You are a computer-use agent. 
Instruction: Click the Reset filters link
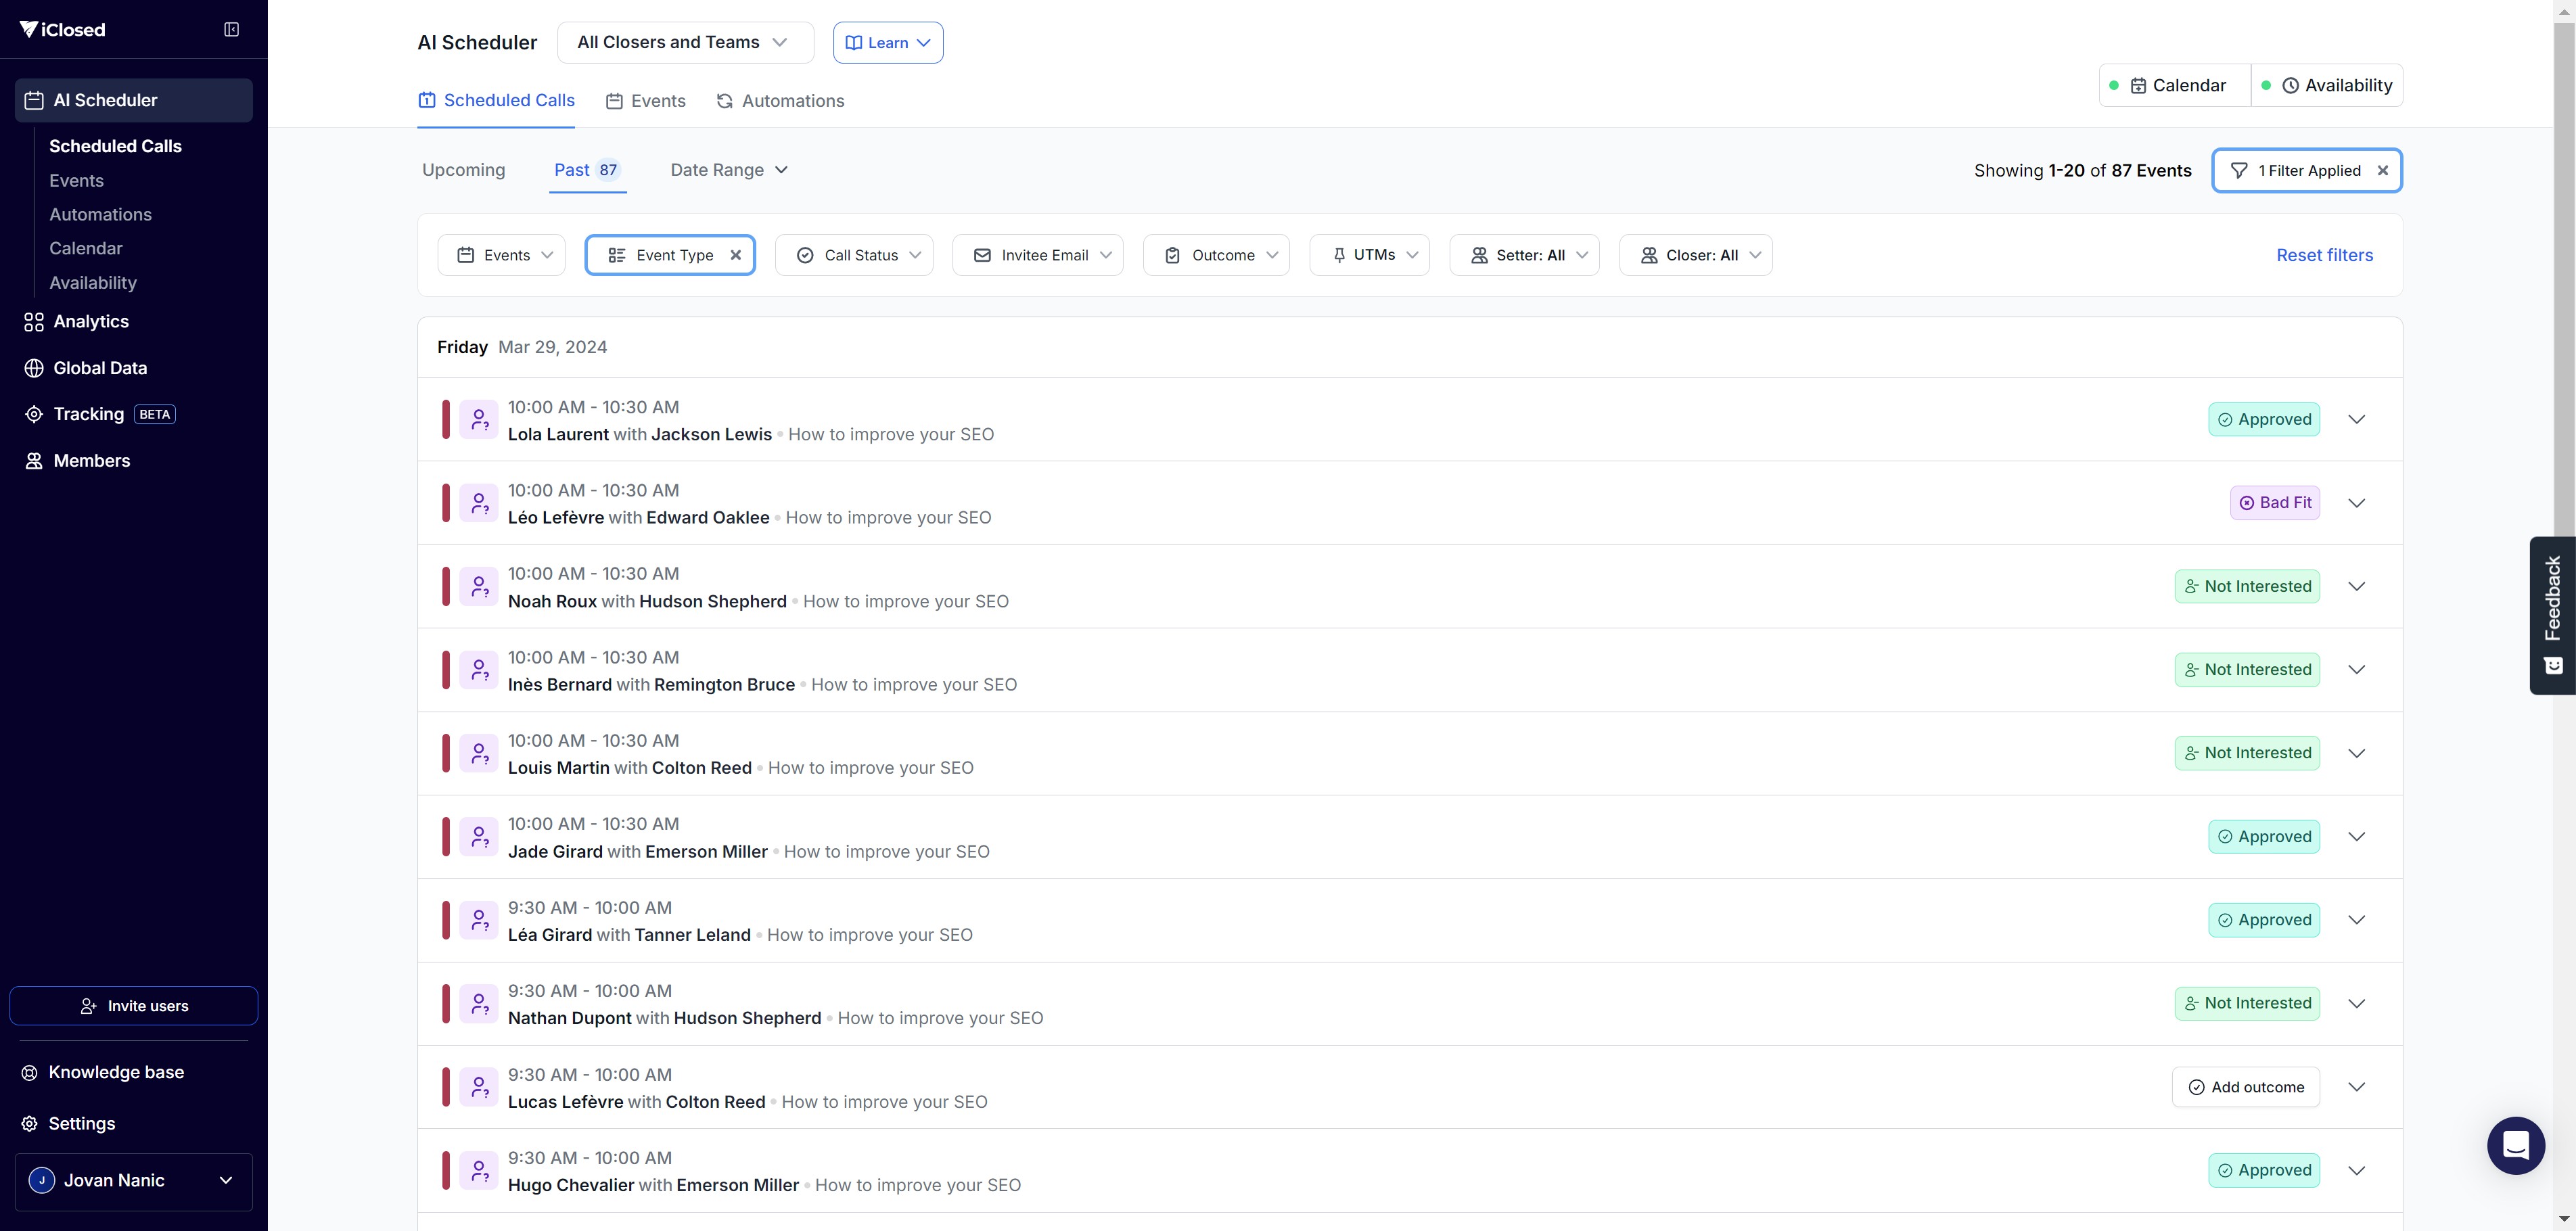click(2324, 255)
